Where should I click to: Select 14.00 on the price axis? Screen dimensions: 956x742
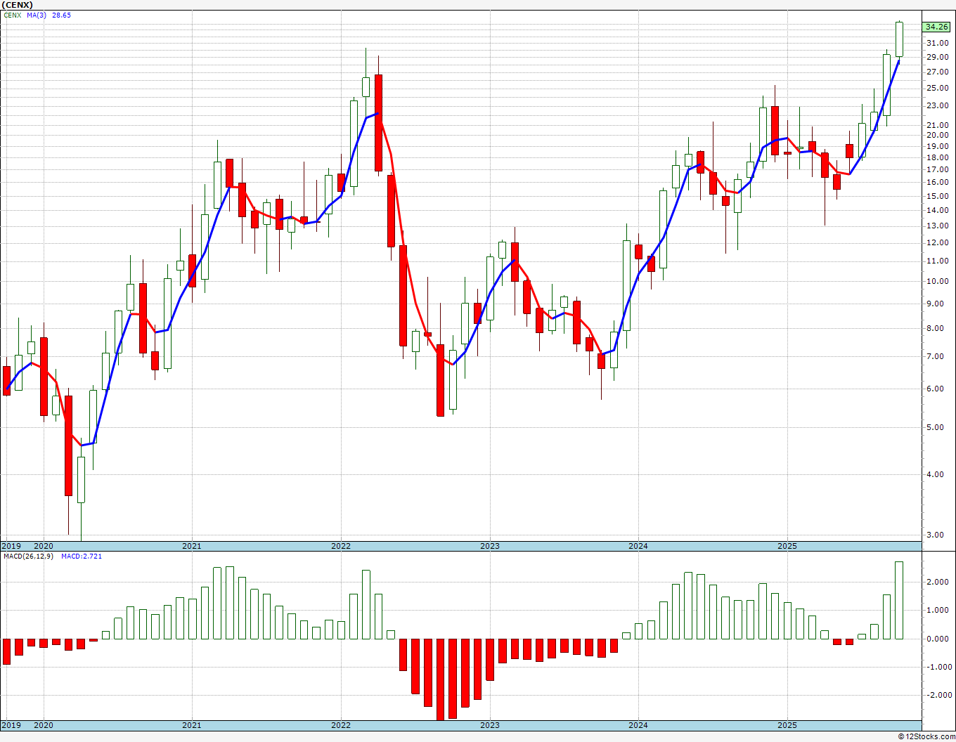938,210
